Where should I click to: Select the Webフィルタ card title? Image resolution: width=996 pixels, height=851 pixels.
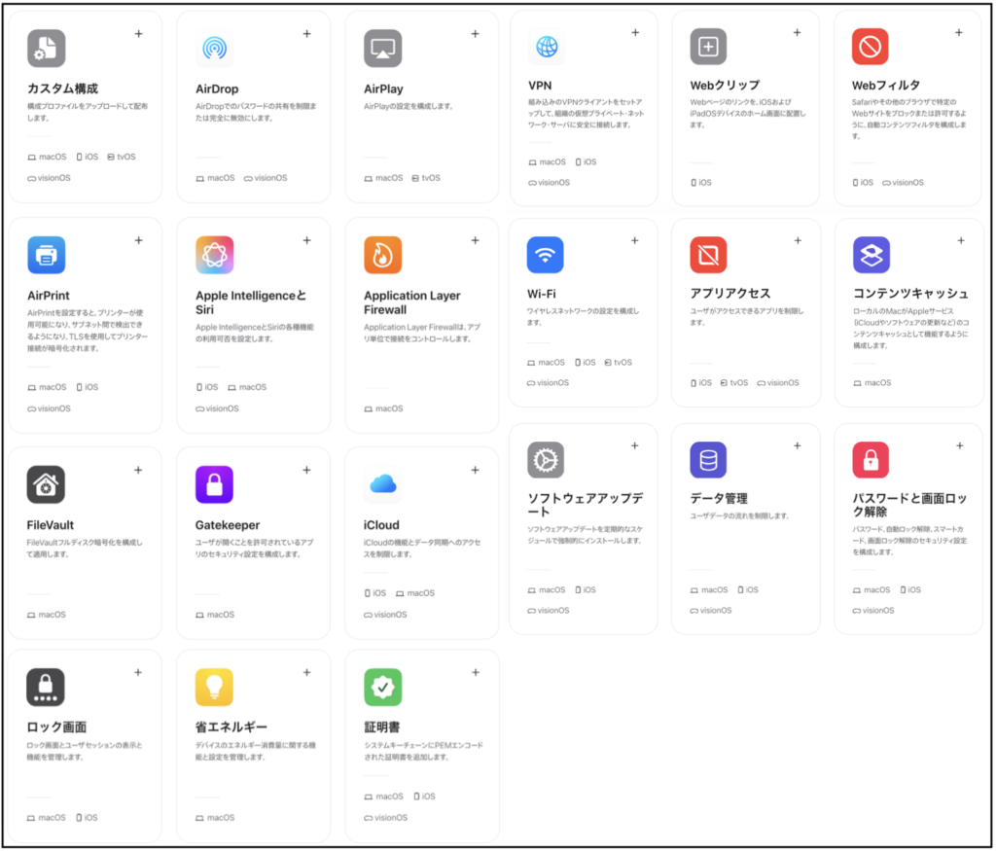click(x=886, y=86)
